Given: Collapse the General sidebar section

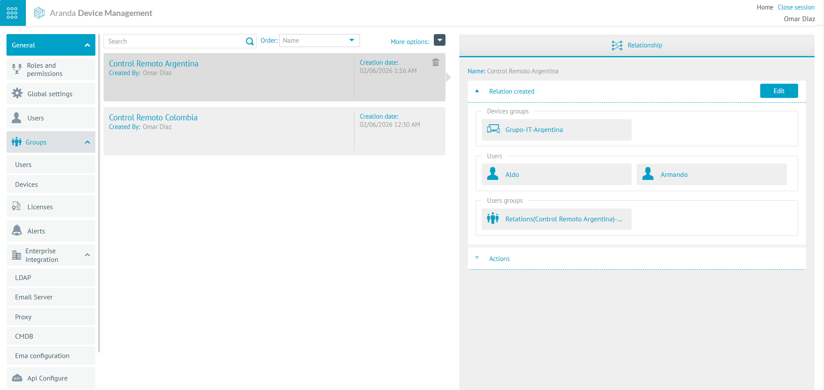Looking at the screenshot, I should (87, 45).
